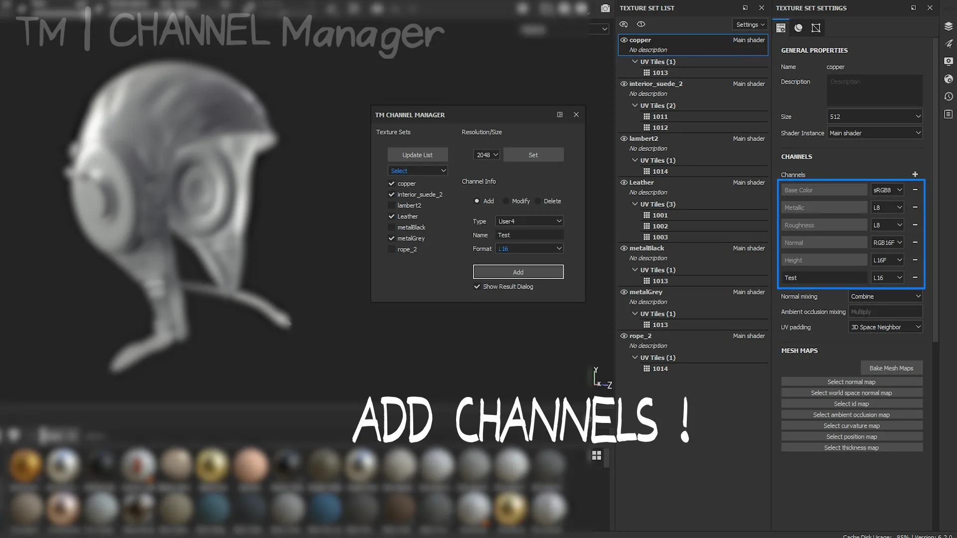This screenshot has width=957, height=538.
Task: Hide the Leather texture set eye icon
Action: click(x=624, y=182)
